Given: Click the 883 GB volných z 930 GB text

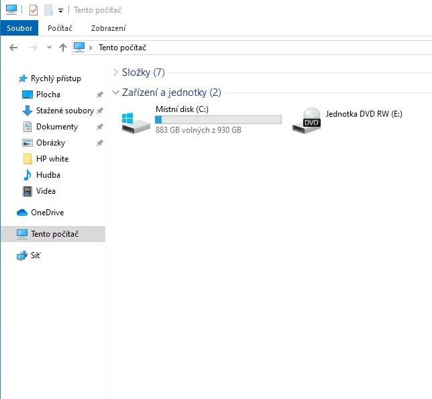Looking at the screenshot, I should [x=199, y=130].
